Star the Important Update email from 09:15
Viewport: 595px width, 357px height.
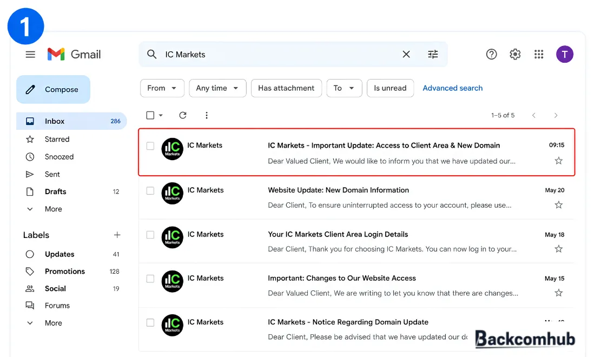(559, 161)
